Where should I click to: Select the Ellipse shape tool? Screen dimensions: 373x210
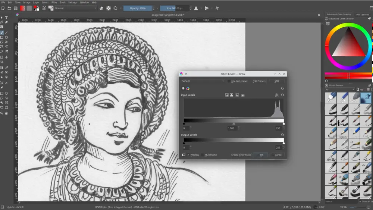tap(6, 37)
